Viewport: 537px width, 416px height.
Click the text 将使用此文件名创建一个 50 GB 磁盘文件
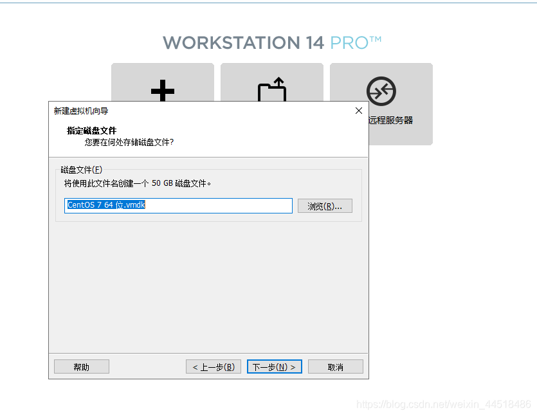(x=138, y=183)
